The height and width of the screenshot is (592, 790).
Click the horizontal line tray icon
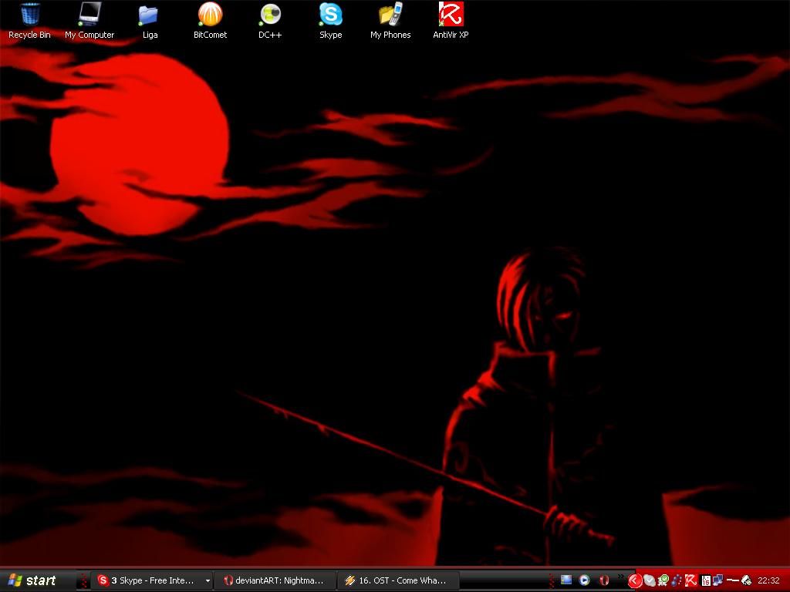click(733, 580)
